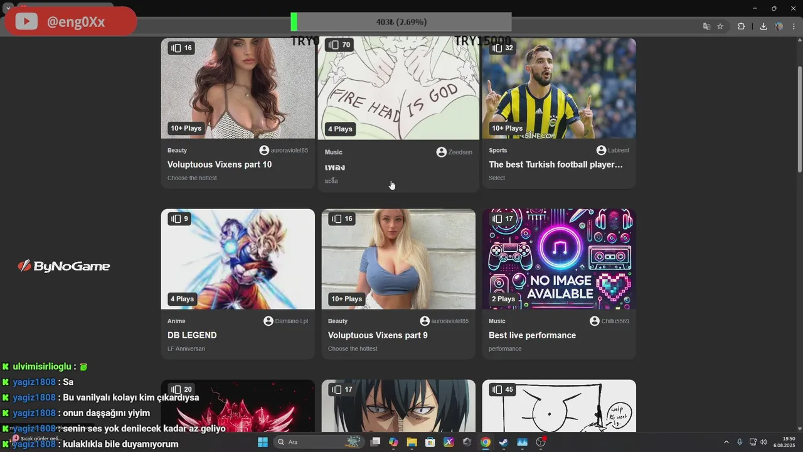
Task: Click the LF Anniversari description text
Action: (186, 349)
